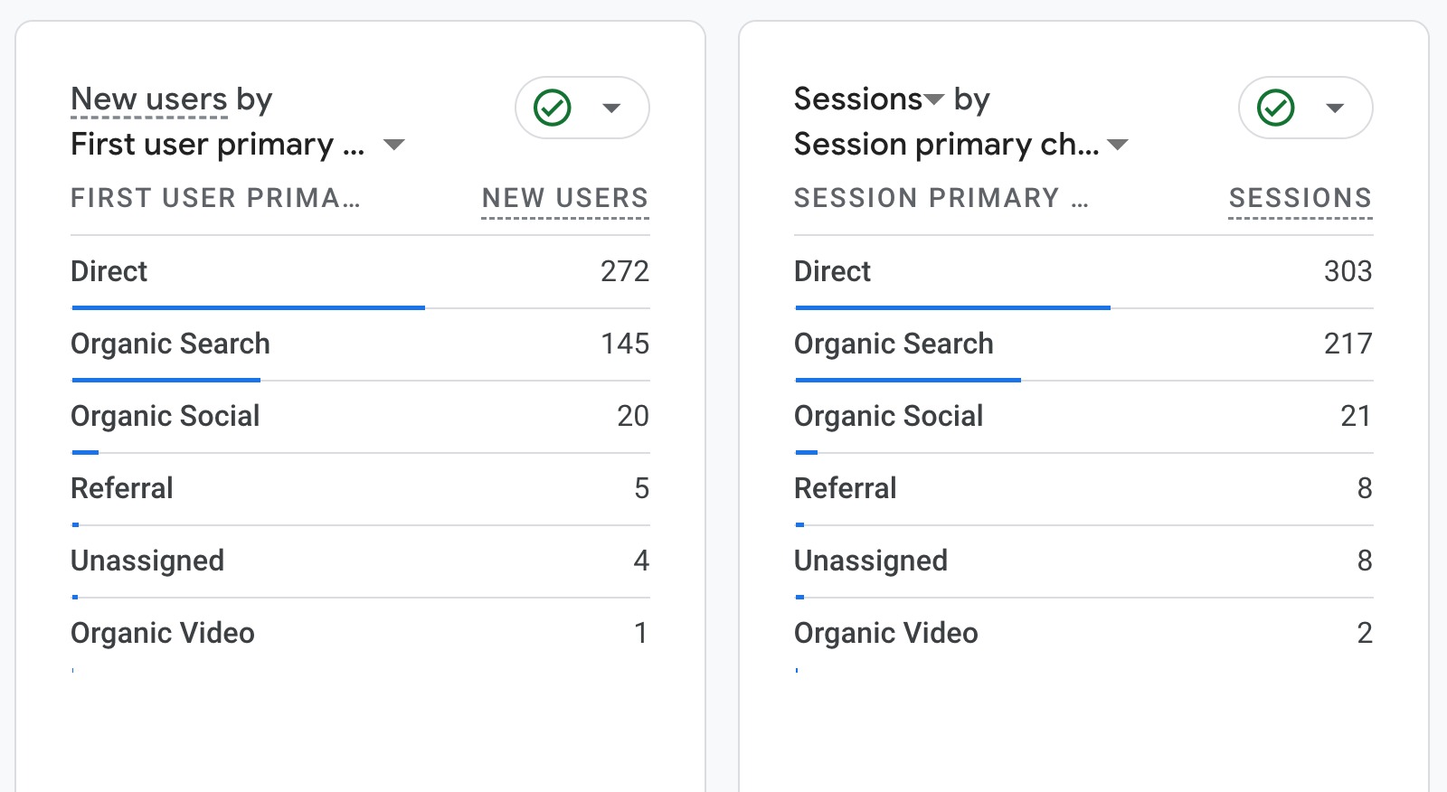Expand First user primary dimension dropdown
Image resolution: width=1447 pixels, height=792 pixels.
[x=393, y=145]
